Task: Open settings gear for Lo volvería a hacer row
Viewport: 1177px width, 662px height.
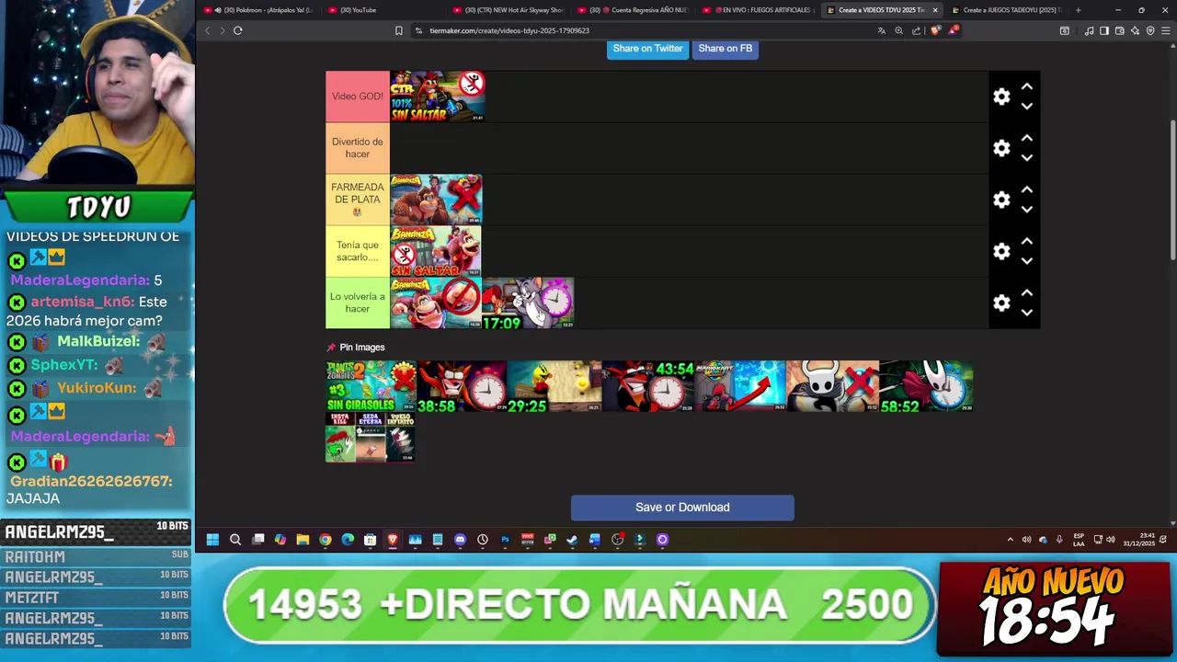Action: [1001, 302]
